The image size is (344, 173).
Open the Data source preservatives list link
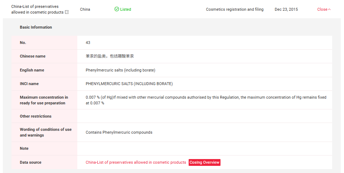(x=136, y=162)
